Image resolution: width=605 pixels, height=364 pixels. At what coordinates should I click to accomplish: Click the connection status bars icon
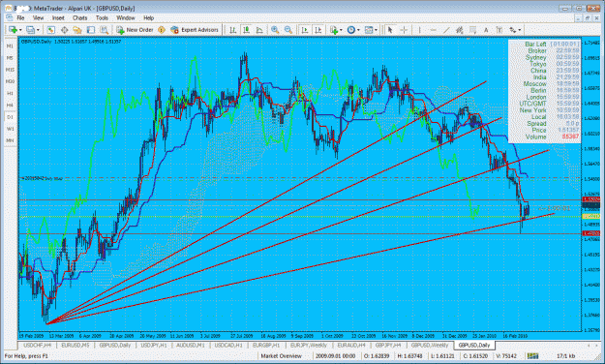click(x=532, y=356)
